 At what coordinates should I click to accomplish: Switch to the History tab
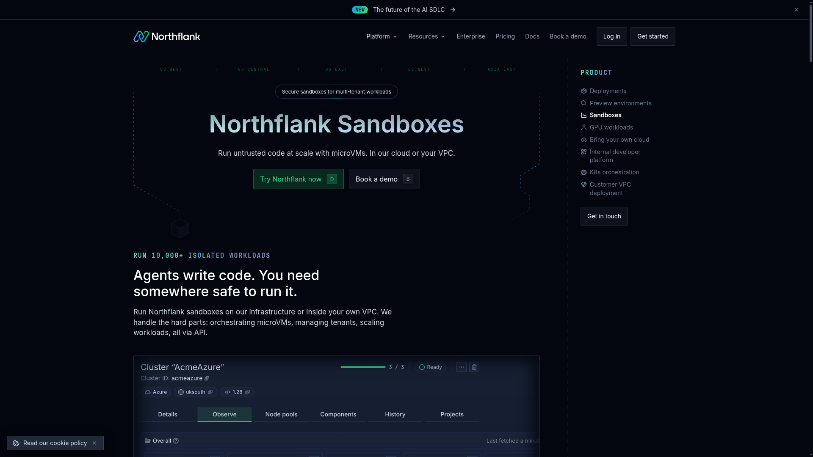click(395, 415)
